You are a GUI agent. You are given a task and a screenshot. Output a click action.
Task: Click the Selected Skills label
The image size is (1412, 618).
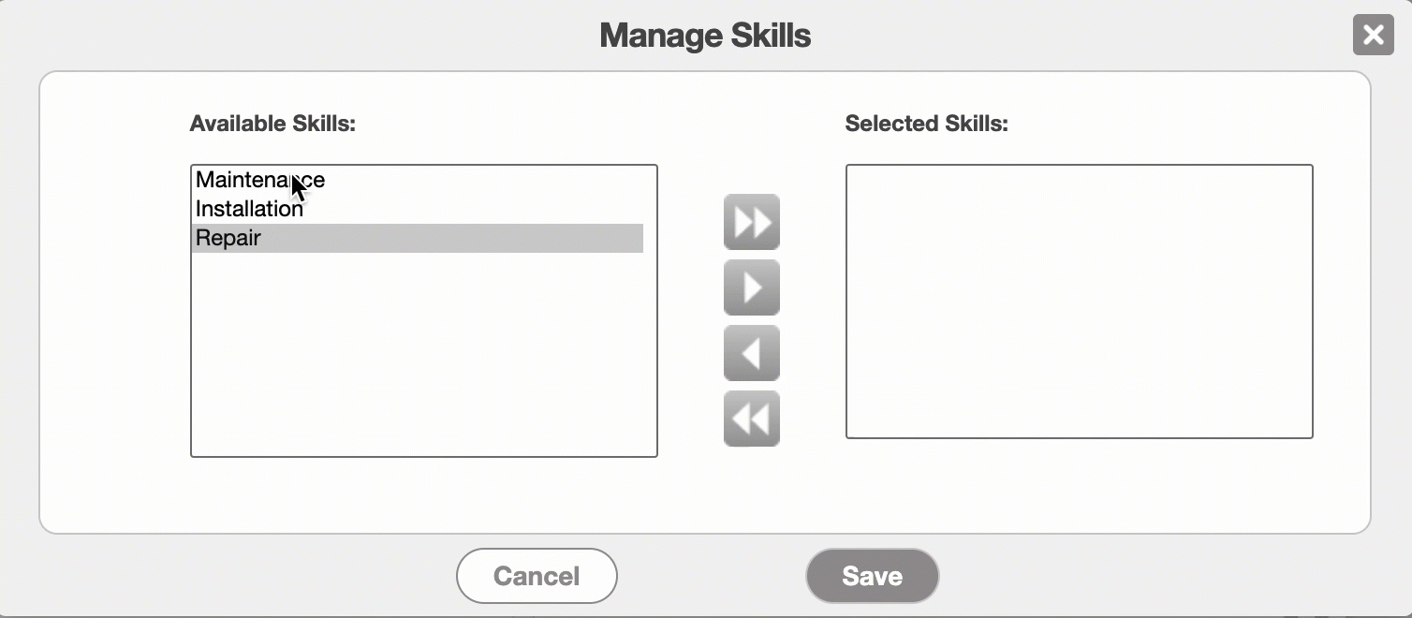[x=926, y=124]
